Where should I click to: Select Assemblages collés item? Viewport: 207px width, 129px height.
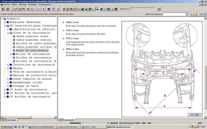27,83
